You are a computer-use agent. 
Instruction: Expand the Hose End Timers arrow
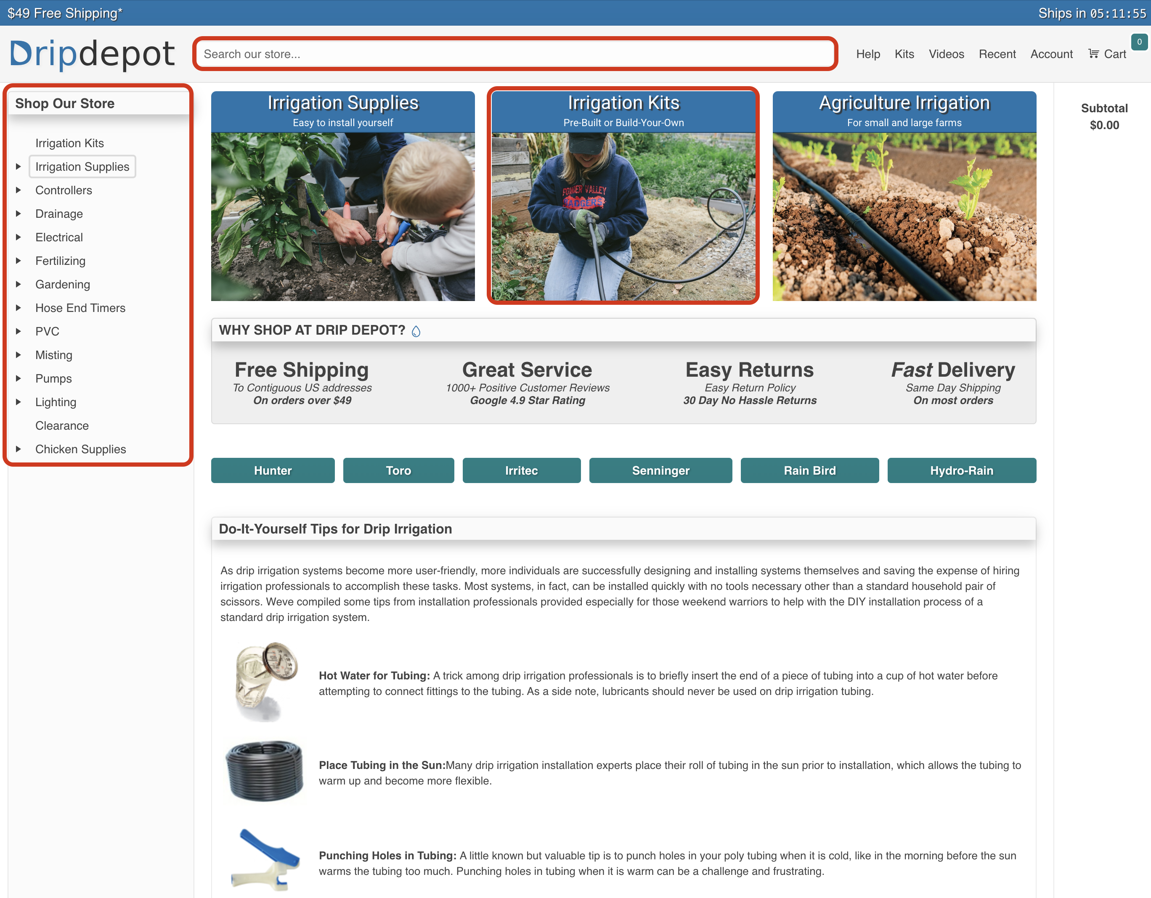pos(19,308)
